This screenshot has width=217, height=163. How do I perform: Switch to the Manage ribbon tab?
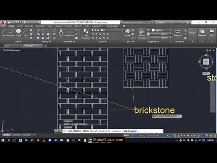coord(59,26)
